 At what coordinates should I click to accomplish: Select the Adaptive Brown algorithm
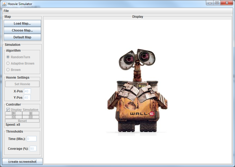pos(20,64)
